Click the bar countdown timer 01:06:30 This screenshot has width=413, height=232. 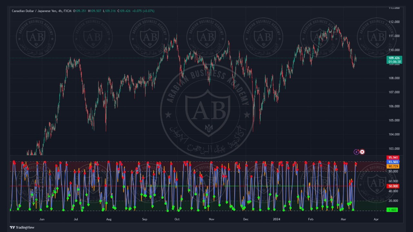394,62
